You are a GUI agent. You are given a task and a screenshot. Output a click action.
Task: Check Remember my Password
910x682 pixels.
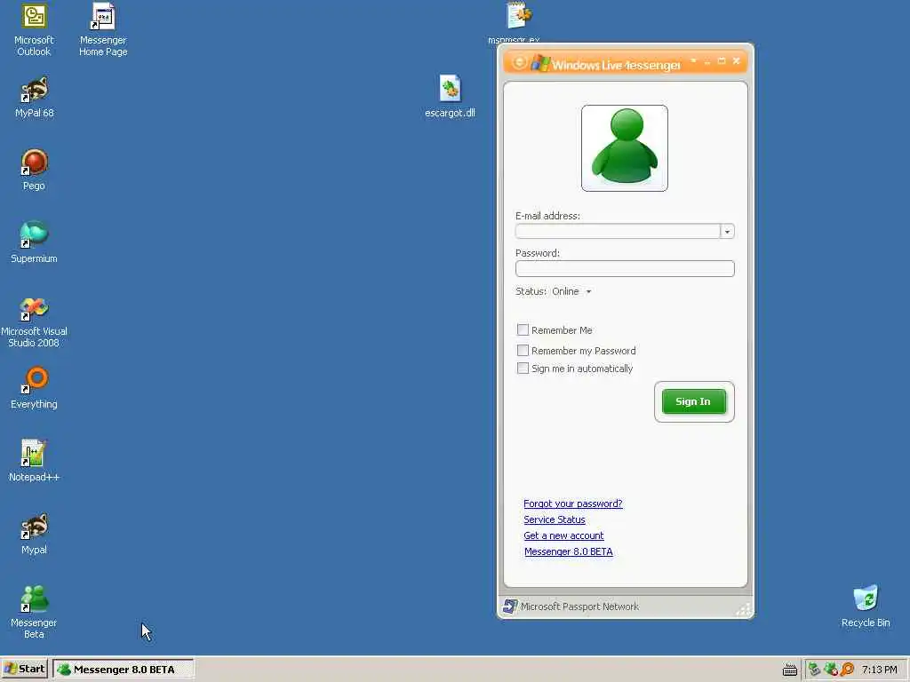point(523,350)
